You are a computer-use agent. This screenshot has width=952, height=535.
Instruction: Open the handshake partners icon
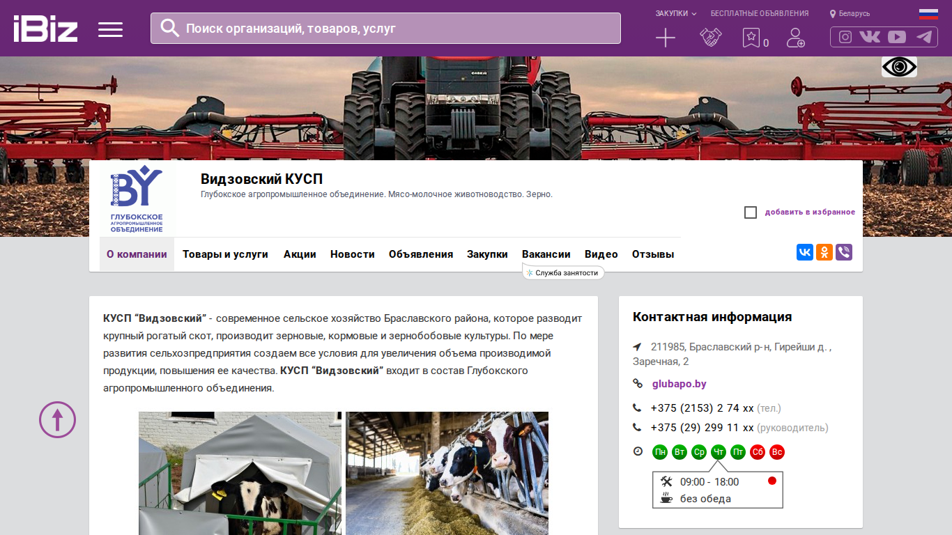point(711,38)
